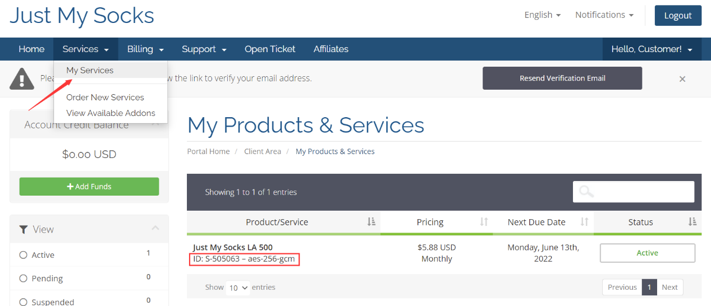Collapse the Services menu
This screenshot has width=711, height=306.
coord(86,49)
